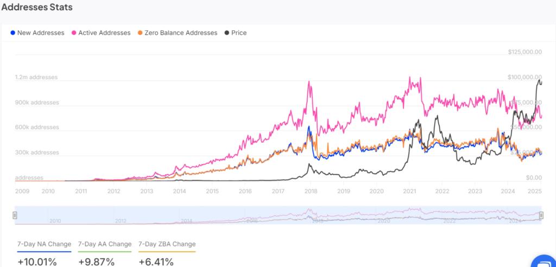Click the +9.87% change value
This screenshot has width=556, height=267.
tap(97, 262)
